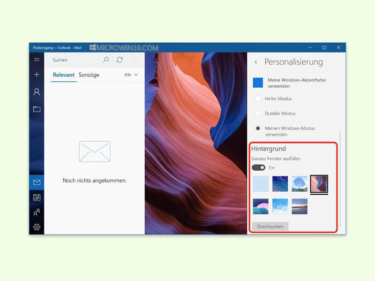375x281 pixels.
Task: Click the settings panel scrollbar
Action: tap(340, 178)
